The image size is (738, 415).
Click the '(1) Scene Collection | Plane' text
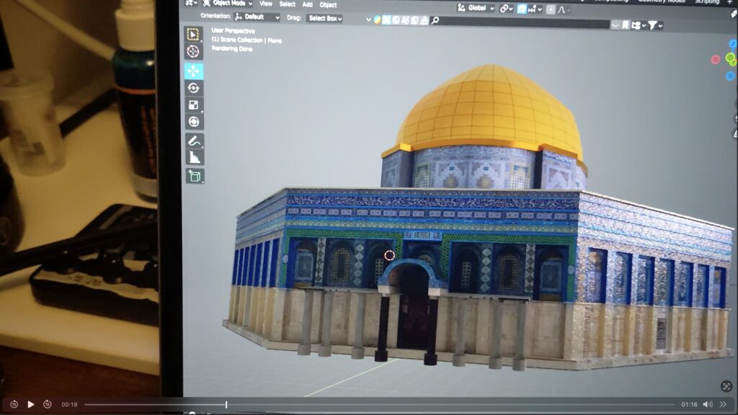(246, 40)
